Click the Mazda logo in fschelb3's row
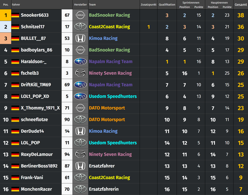The height and width of the screenshot is (195, 248). click(80, 73)
